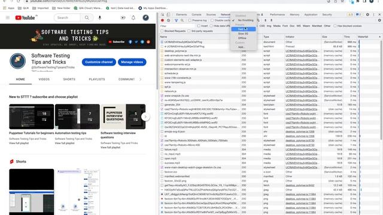Switch to the Performance tab
Viewport: 383px width, 215px height.
tap(277, 14)
